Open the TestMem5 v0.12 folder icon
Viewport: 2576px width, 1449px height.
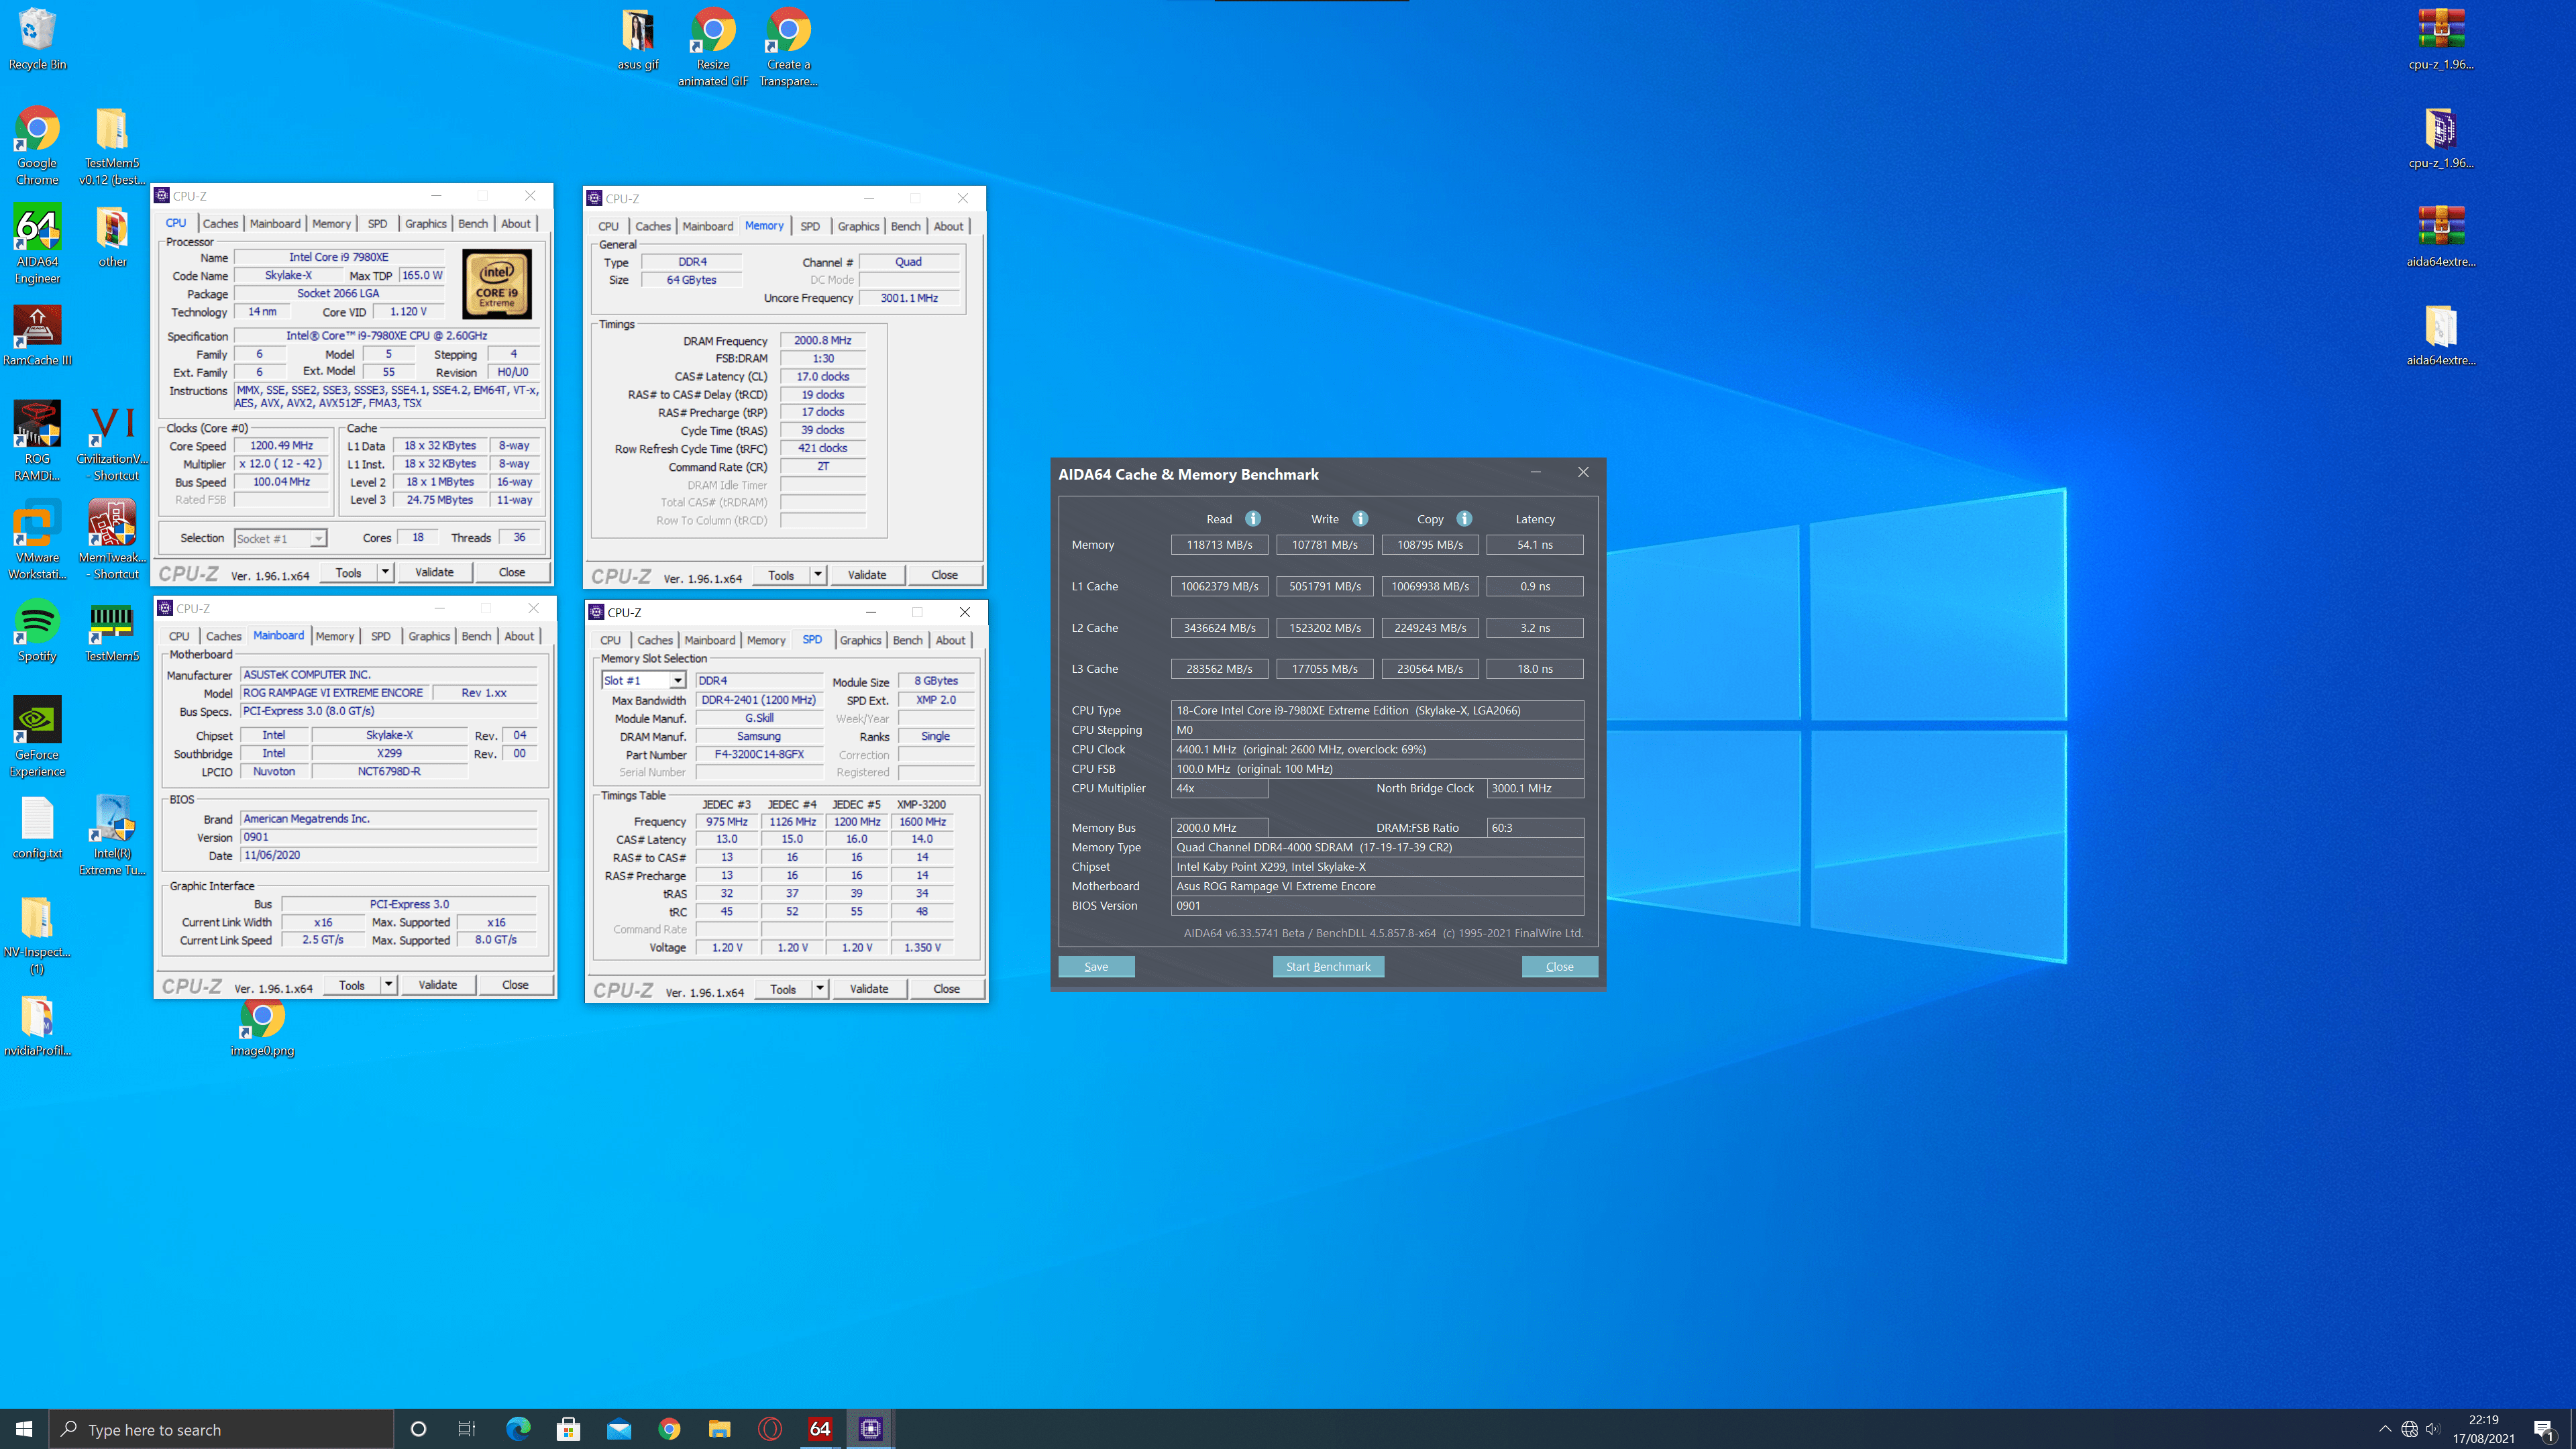[112, 145]
